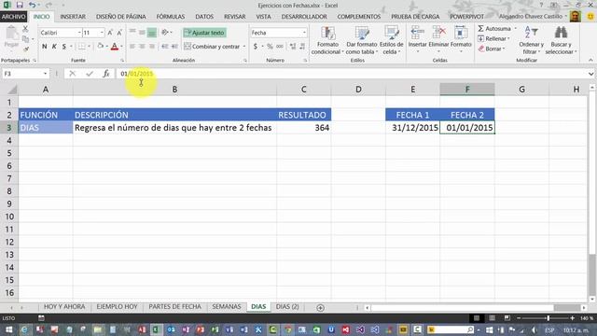Add a new sheet with the plus icon
This screenshot has width=597, height=336.
pos(320,307)
